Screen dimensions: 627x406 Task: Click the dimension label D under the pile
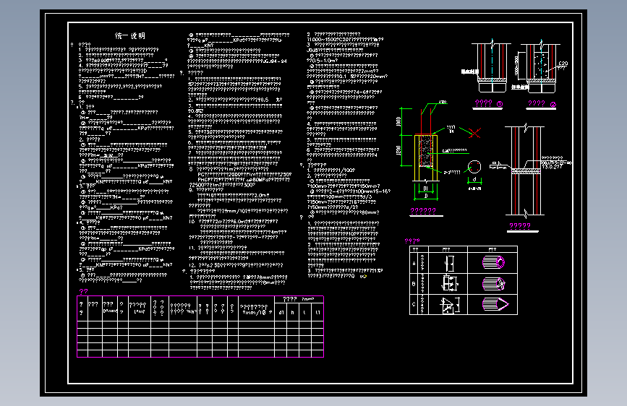click(426, 195)
